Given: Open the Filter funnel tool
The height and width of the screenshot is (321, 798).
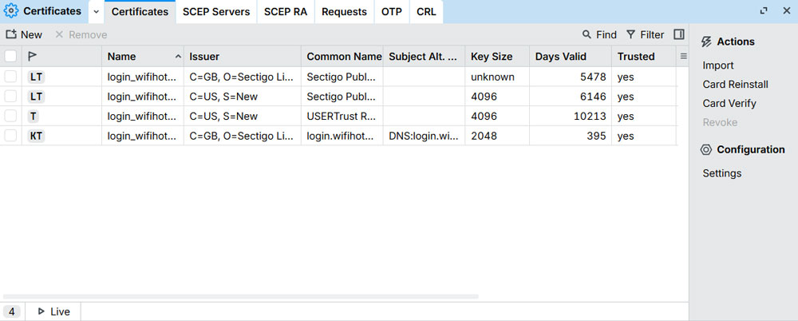Looking at the screenshot, I should [x=645, y=34].
